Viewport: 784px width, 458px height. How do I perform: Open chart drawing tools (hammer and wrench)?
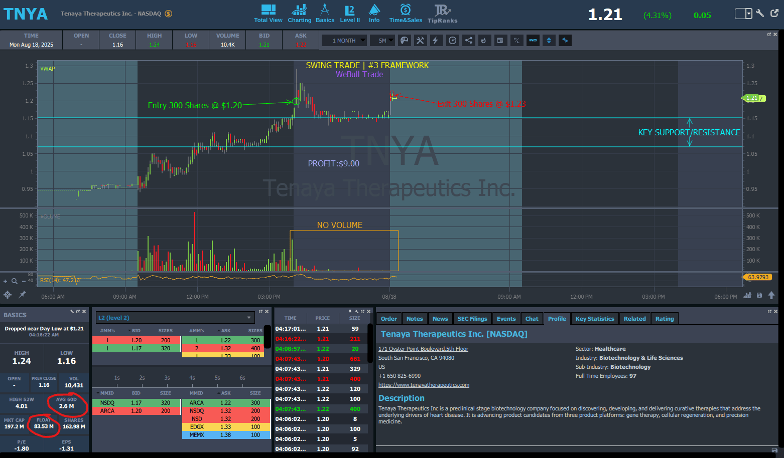point(420,41)
